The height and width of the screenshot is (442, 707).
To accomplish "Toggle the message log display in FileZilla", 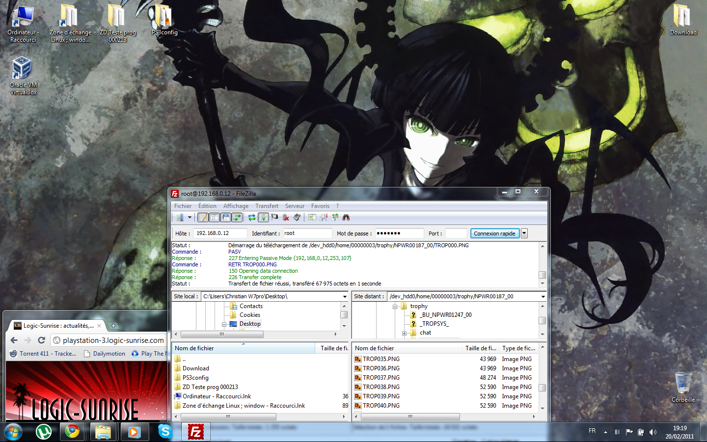I will pos(203,217).
